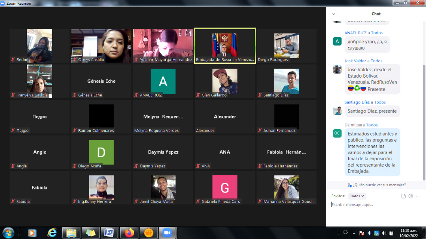Click muted mic icon on Angie tile

(x=13, y=166)
